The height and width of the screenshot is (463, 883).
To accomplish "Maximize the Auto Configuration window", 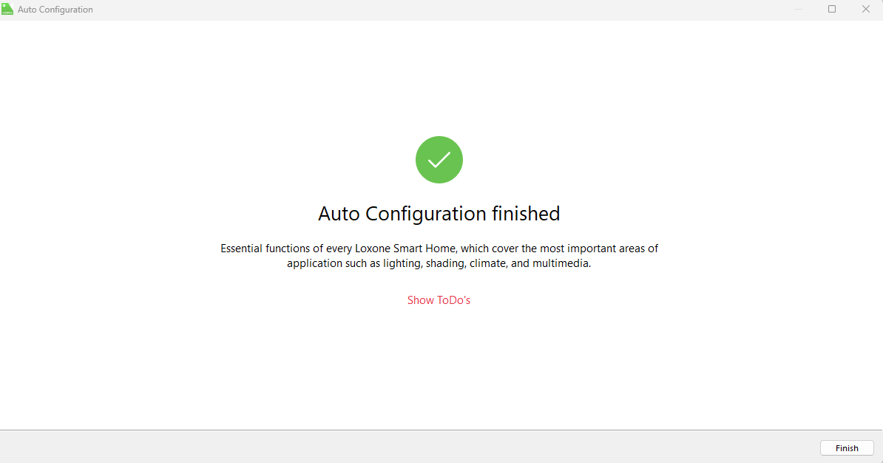I will coord(832,10).
